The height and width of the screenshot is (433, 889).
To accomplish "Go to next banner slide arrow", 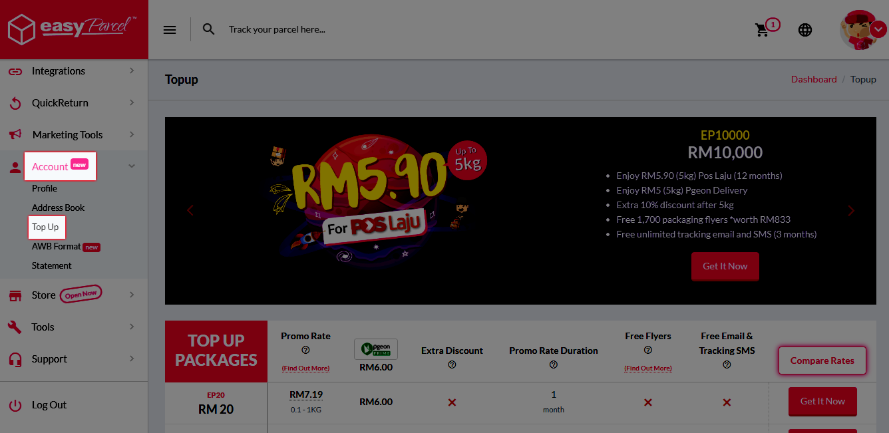I will point(851,211).
